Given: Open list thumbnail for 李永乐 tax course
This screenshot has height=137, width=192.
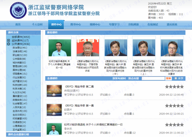Looking at the screenshot, I should 54,129.
